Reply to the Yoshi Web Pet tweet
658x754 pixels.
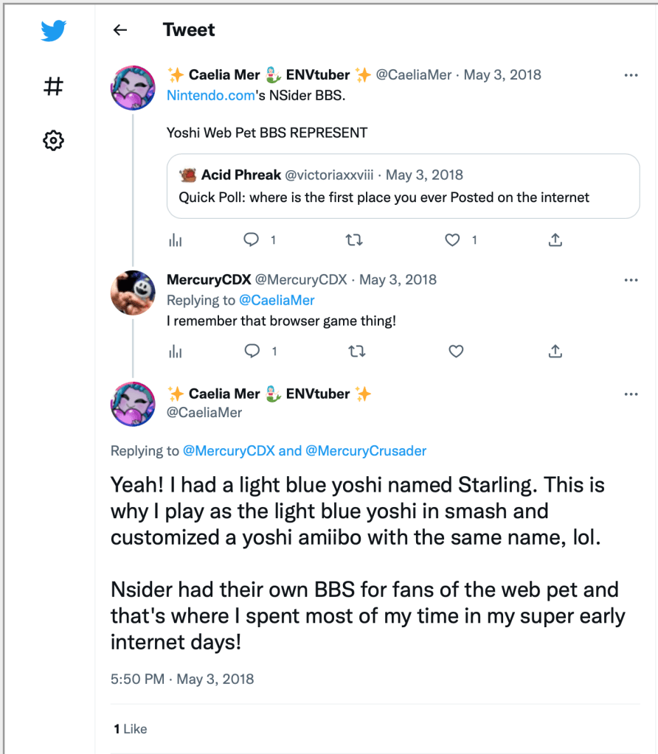coord(252,240)
